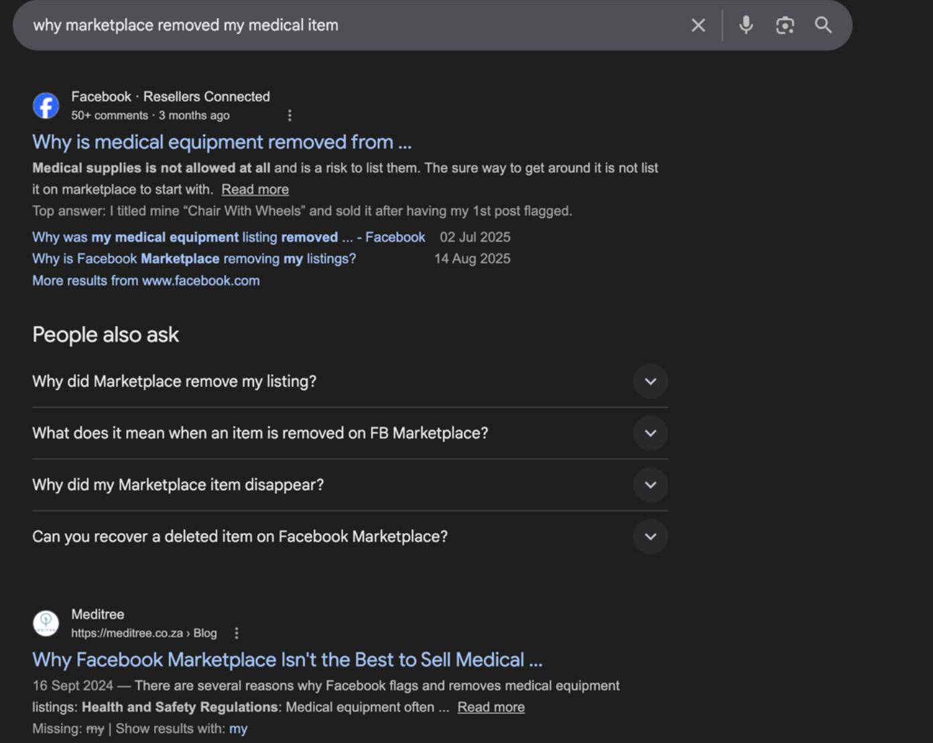Submit search using magnifying glass icon

point(823,25)
